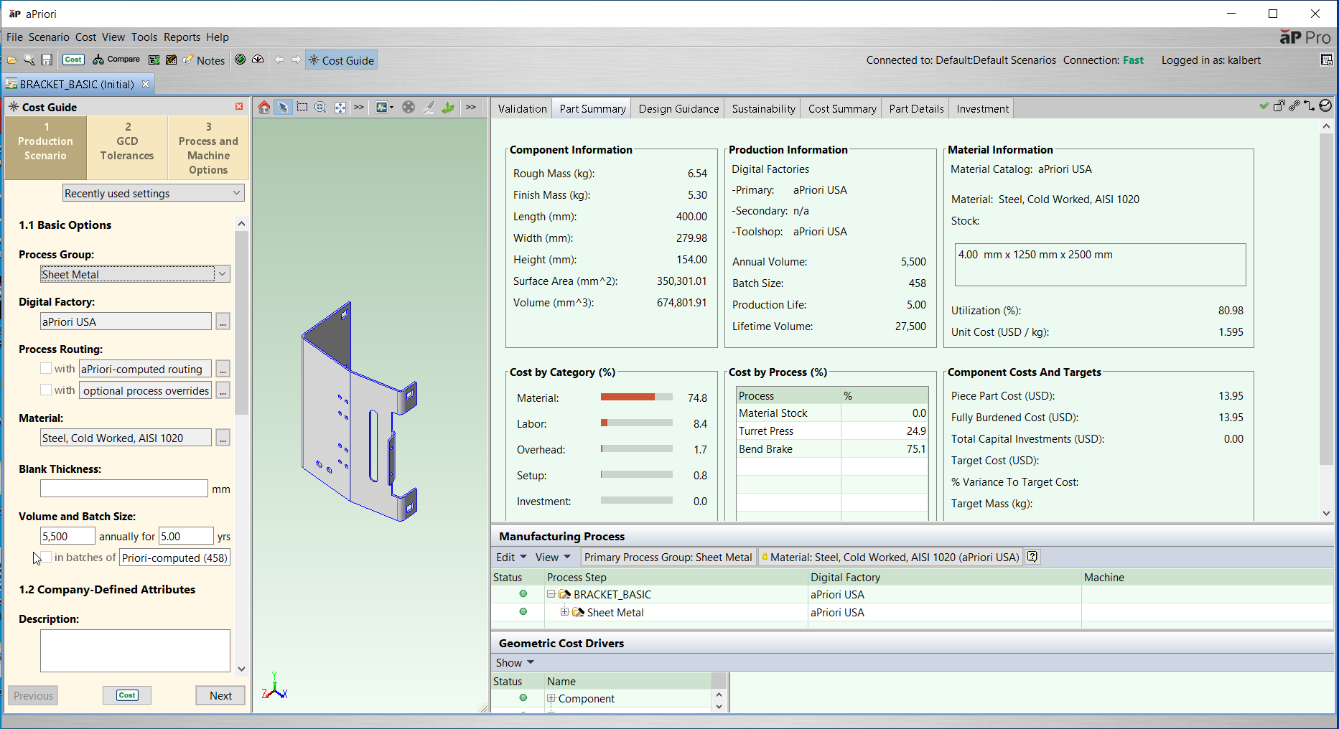
Task: Expand the Component node in cost drivers
Action: coord(551,698)
